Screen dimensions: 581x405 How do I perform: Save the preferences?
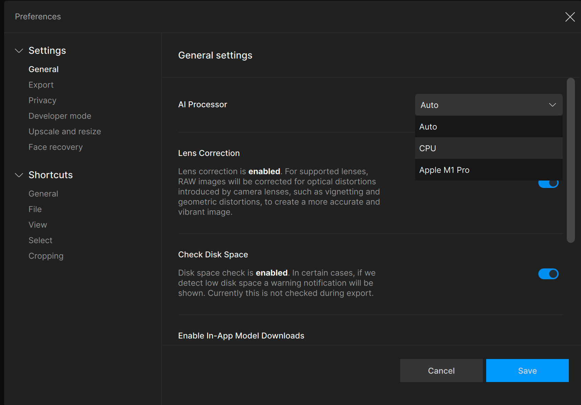point(527,371)
